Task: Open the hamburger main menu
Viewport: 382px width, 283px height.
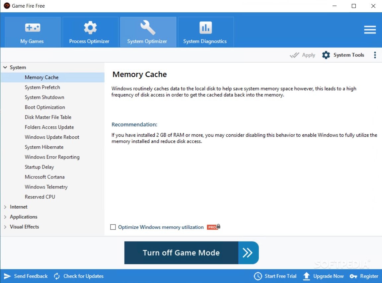Action: coord(370,30)
